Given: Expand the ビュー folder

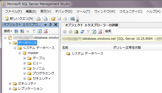Looking at the screenshot, I should [x=25, y=63].
